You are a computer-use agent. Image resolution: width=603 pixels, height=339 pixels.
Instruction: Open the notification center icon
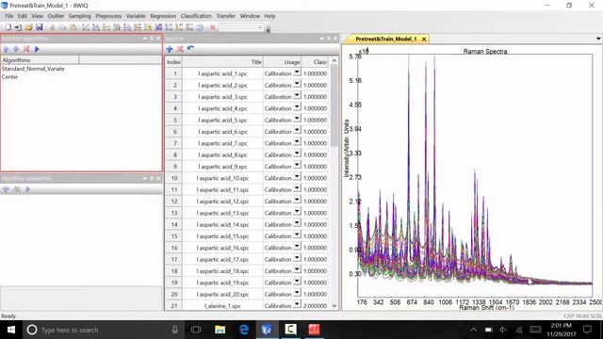pos(587,330)
